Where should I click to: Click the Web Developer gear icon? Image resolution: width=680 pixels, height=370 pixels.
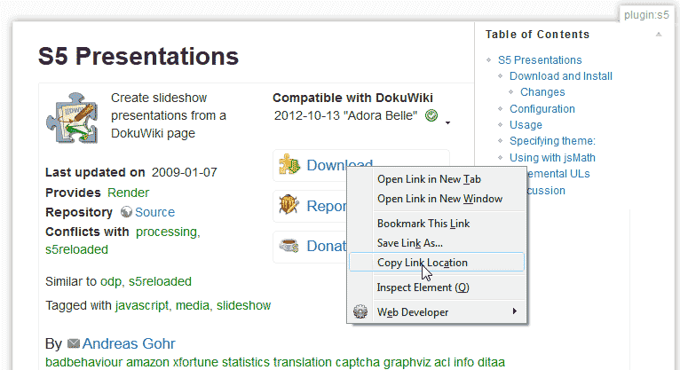pyautogui.click(x=360, y=312)
